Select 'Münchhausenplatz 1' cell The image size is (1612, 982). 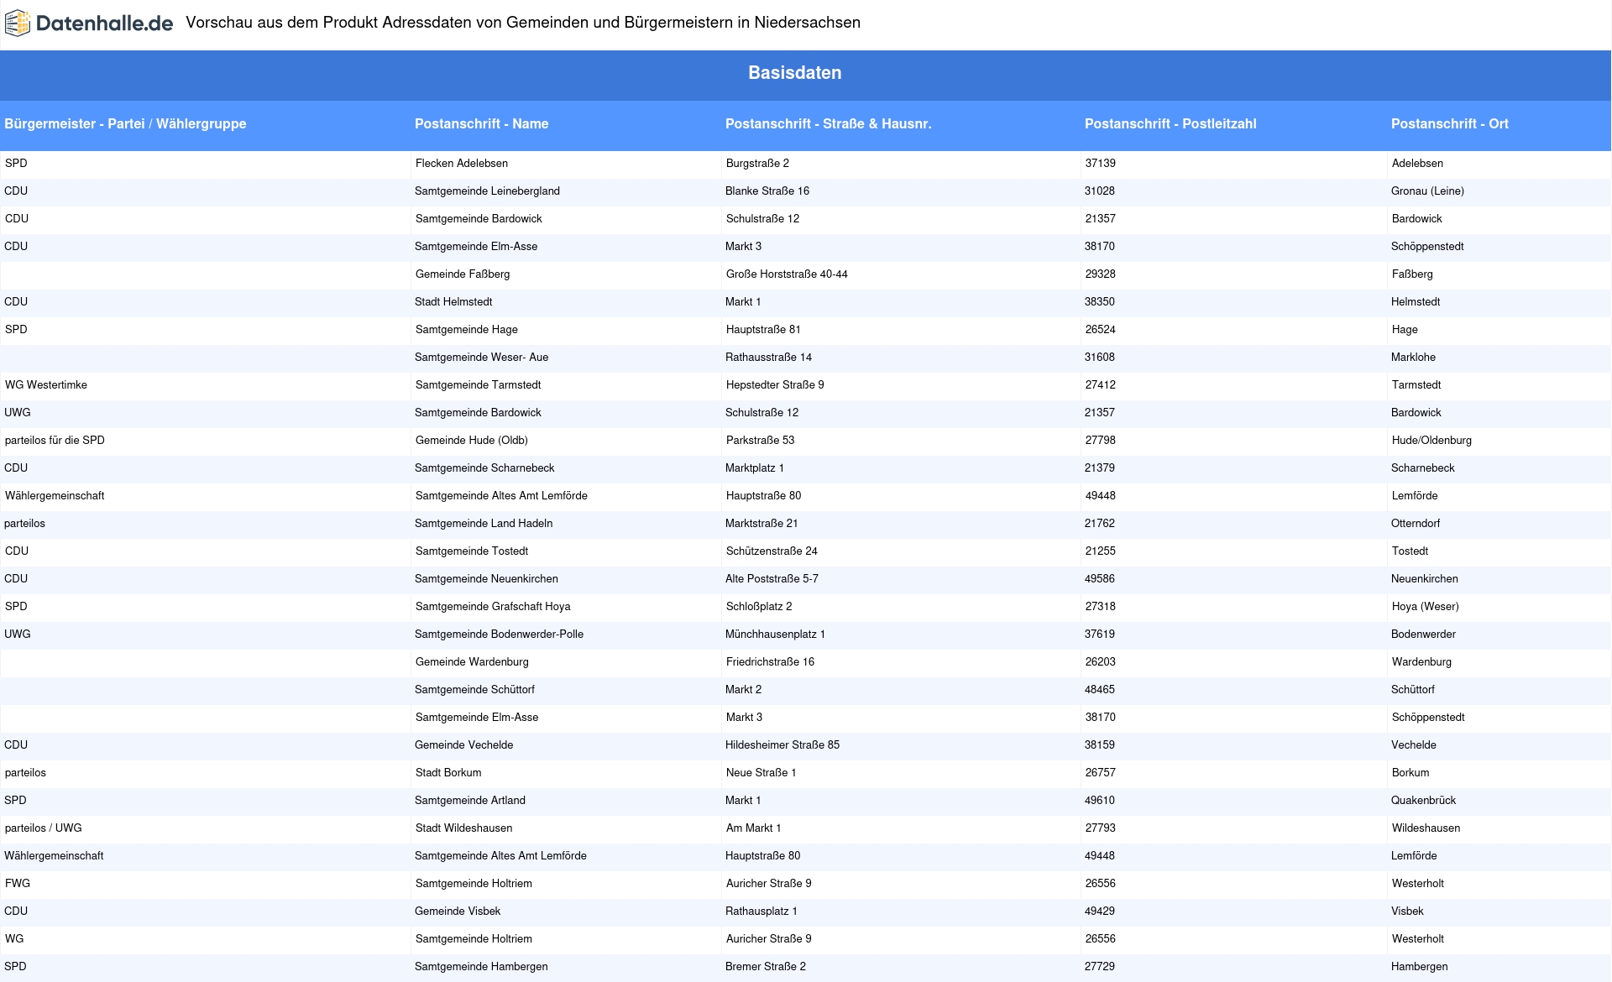pyautogui.click(x=901, y=635)
